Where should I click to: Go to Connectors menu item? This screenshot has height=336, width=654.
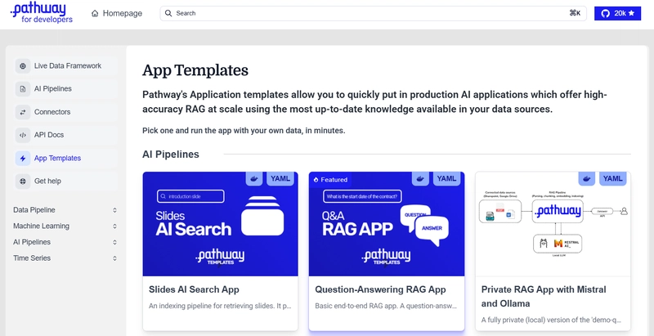tap(66, 112)
